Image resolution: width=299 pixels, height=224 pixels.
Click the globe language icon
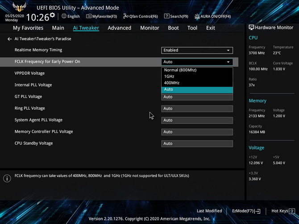(64, 16)
